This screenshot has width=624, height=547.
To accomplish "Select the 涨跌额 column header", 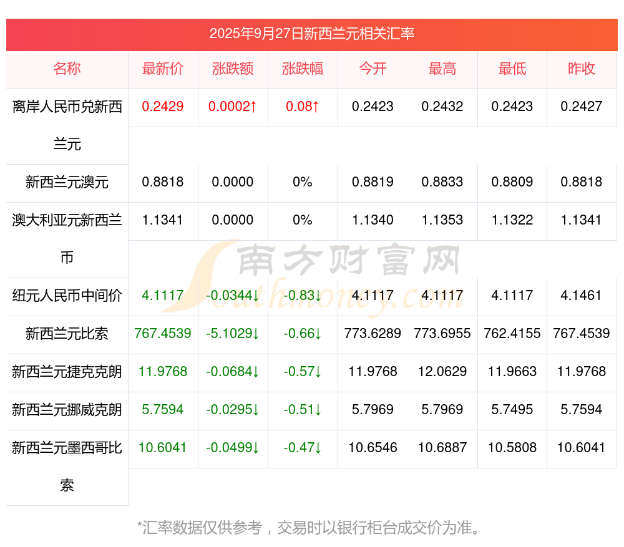I will [233, 69].
